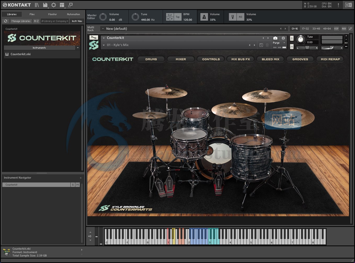Select the 17-32 rack page
The width and height of the screenshot is (355, 263).
click(305, 28)
